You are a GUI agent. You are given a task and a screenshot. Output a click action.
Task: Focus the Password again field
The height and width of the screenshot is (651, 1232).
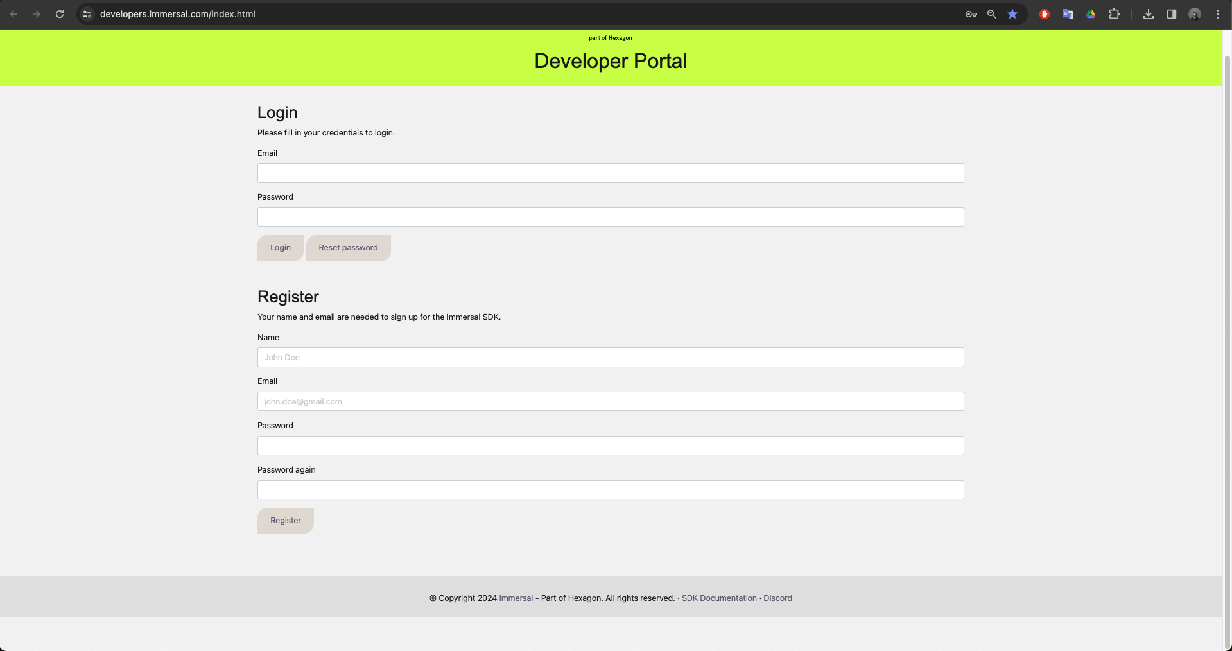click(611, 490)
